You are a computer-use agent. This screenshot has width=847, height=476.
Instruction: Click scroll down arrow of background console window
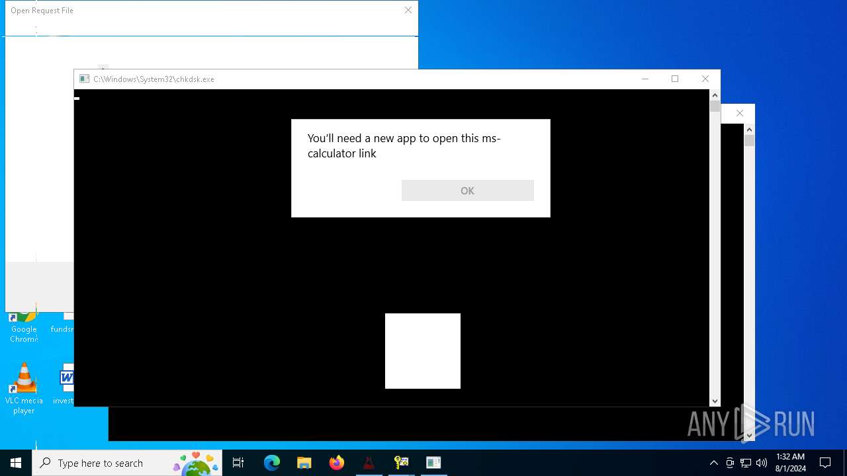coord(749,436)
